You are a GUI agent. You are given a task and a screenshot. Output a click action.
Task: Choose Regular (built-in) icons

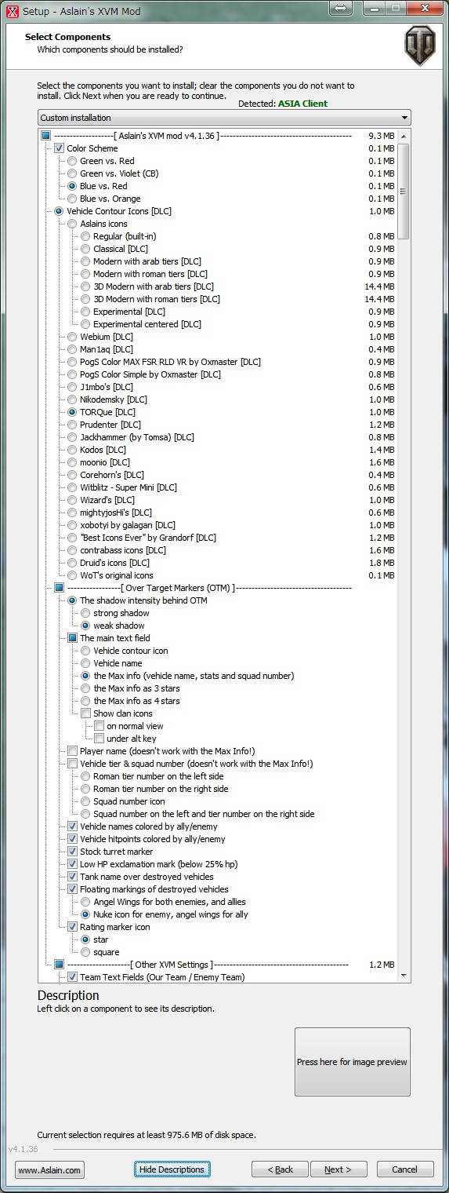[x=85, y=236]
